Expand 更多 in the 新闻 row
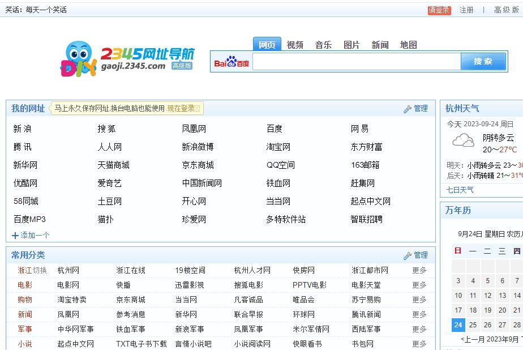Viewport: 523px width, 350px height. click(419, 314)
